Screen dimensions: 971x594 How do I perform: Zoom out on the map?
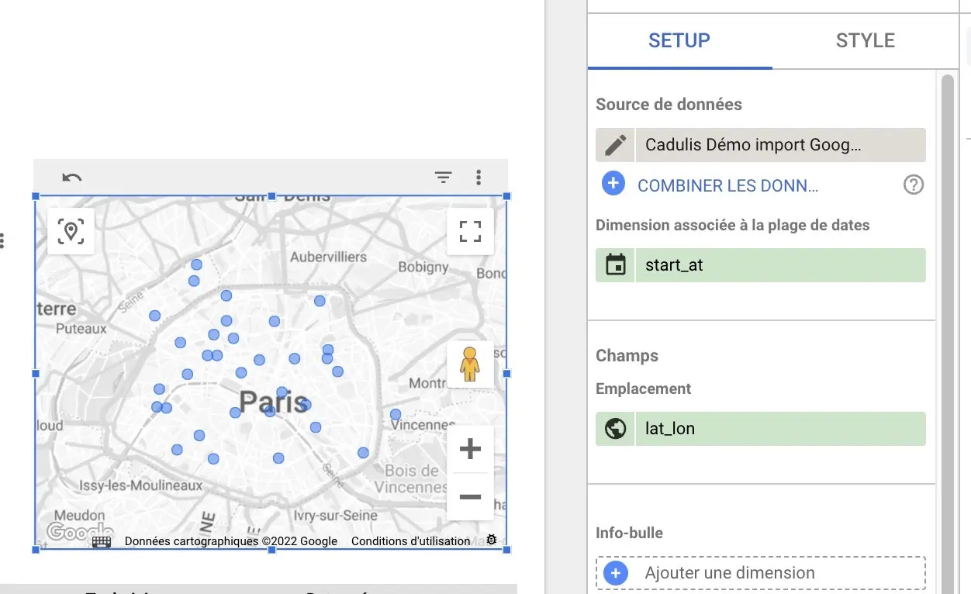[x=470, y=496]
